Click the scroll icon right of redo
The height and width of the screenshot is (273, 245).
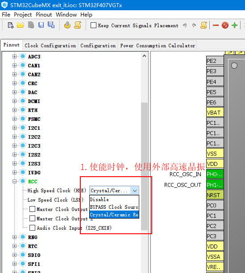[203, 25]
